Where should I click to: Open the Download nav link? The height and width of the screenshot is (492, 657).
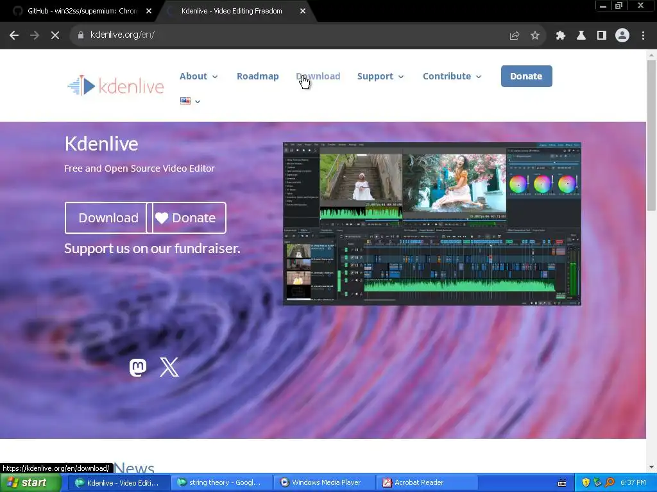318,76
